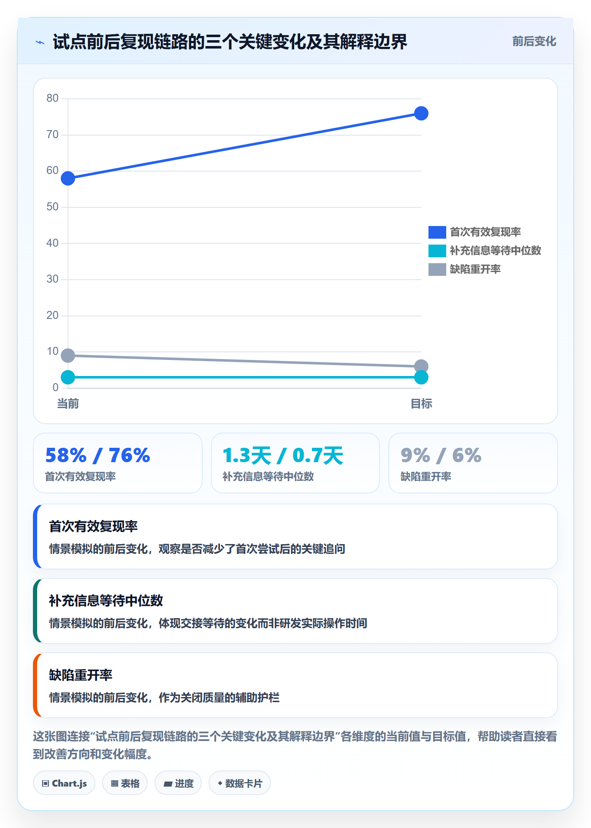591x828 pixels.
Task: Click the gray data point at 目标
Action: click(421, 366)
